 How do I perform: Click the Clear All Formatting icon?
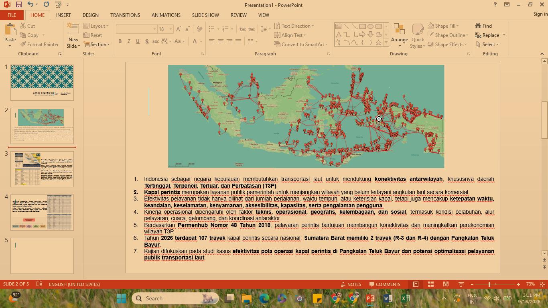[199, 29]
